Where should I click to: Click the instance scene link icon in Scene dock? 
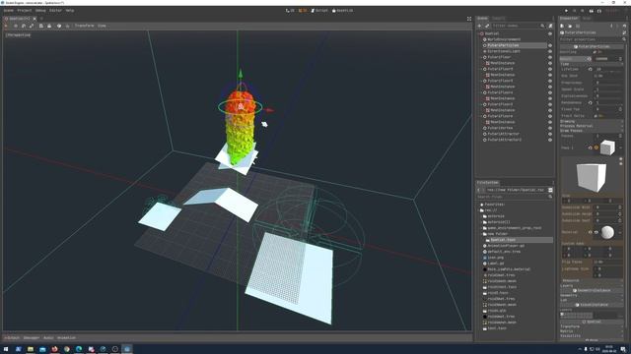(486, 26)
